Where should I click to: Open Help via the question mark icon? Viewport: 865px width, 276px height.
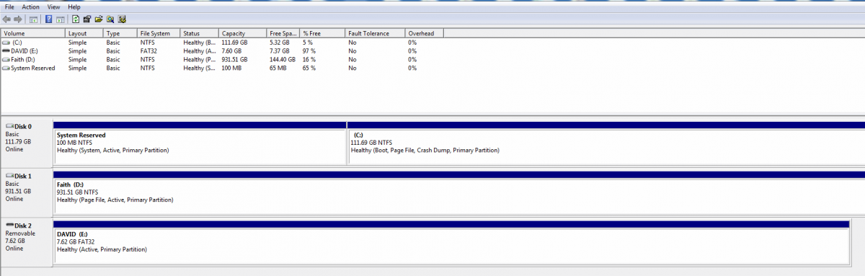click(48, 19)
